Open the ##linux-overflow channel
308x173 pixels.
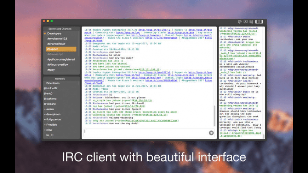[59, 65]
